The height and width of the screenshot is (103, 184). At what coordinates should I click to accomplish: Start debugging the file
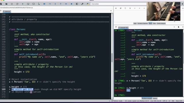[44, 4]
